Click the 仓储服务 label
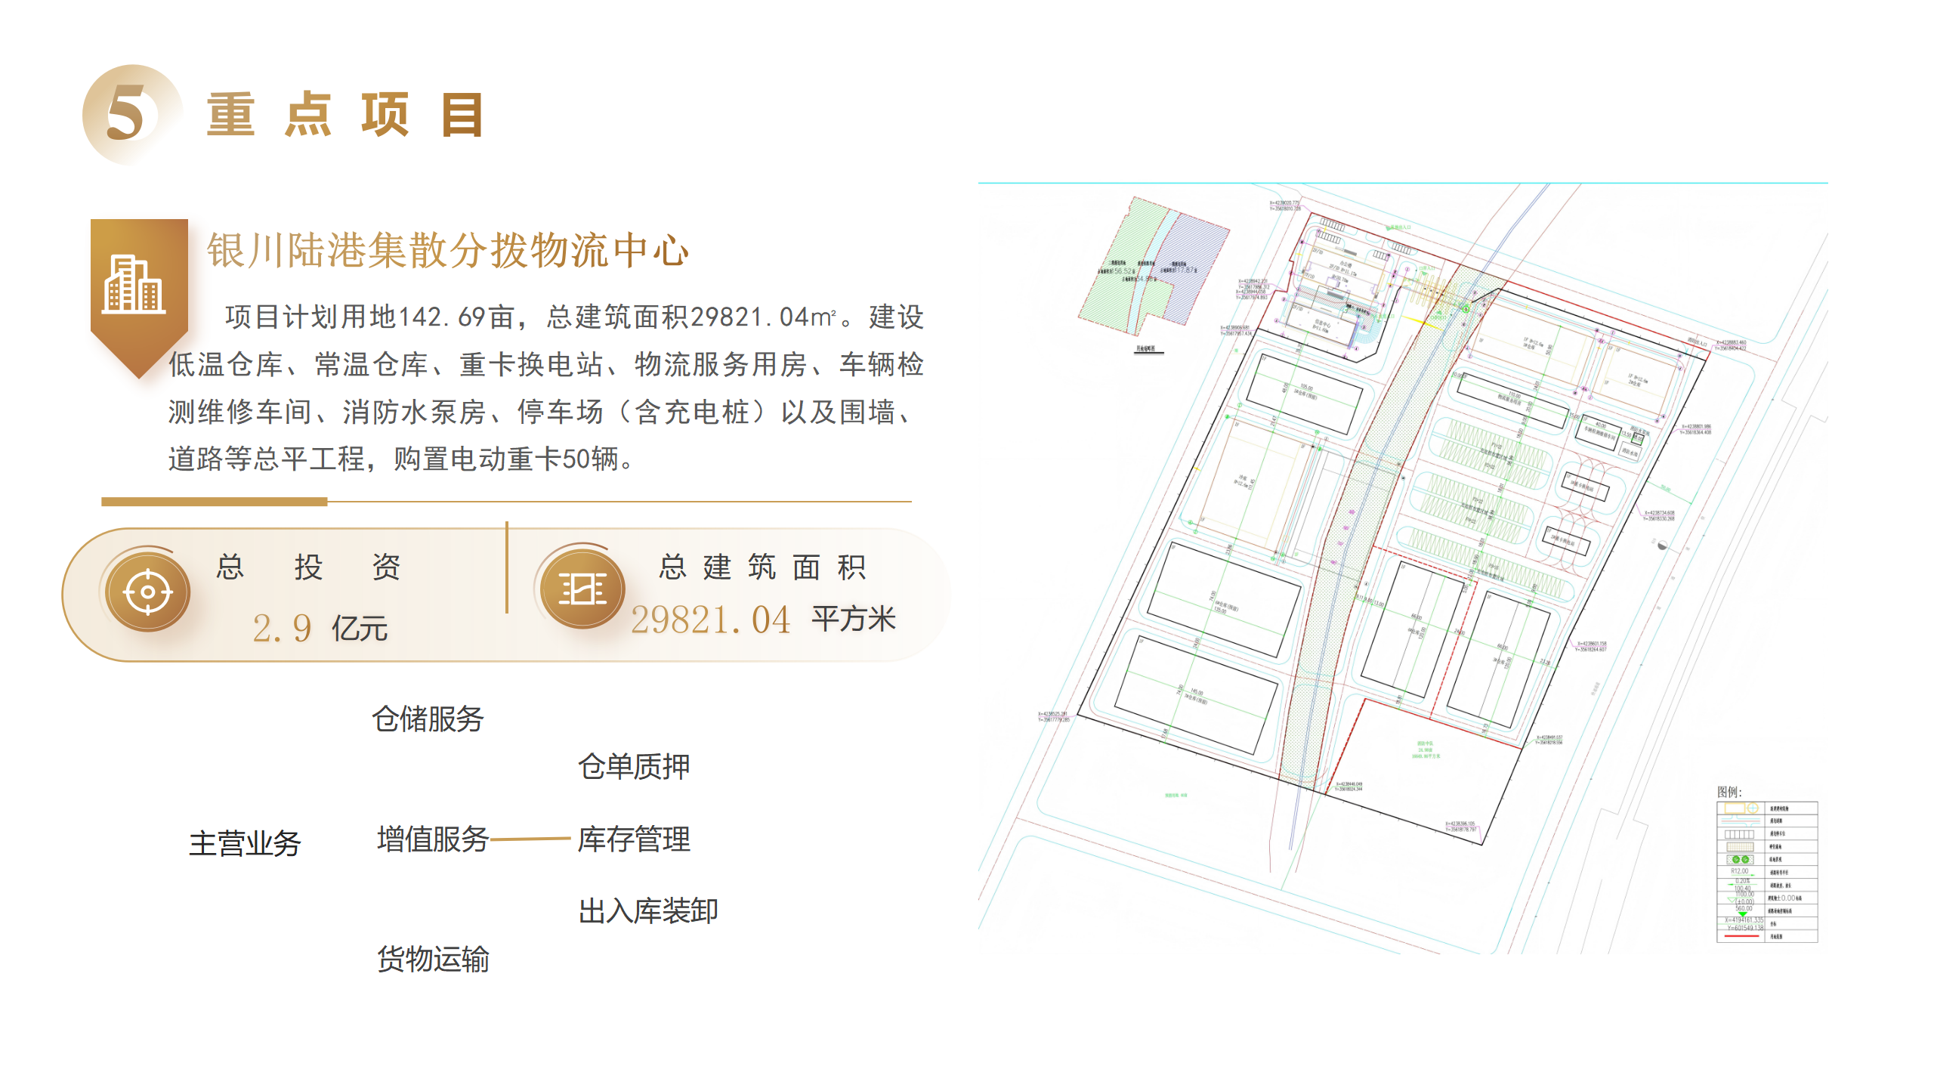Screen dimensions: 1934x1088 click(428, 719)
